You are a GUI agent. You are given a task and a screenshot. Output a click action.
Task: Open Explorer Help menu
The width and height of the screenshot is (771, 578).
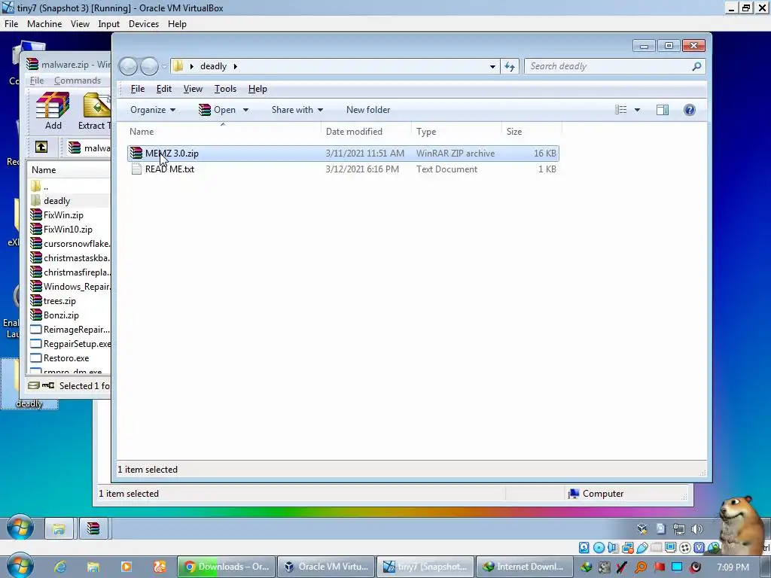click(x=258, y=89)
